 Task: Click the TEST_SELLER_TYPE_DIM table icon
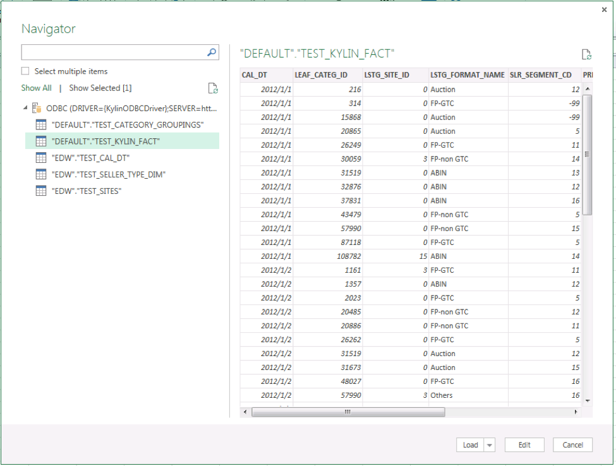pos(41,174)
